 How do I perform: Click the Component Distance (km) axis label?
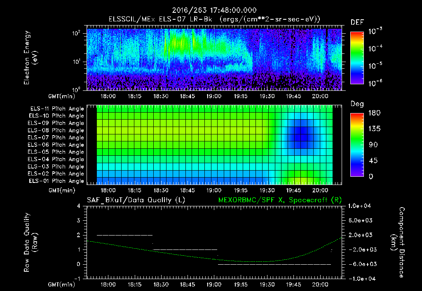click(x=398, y=242)
